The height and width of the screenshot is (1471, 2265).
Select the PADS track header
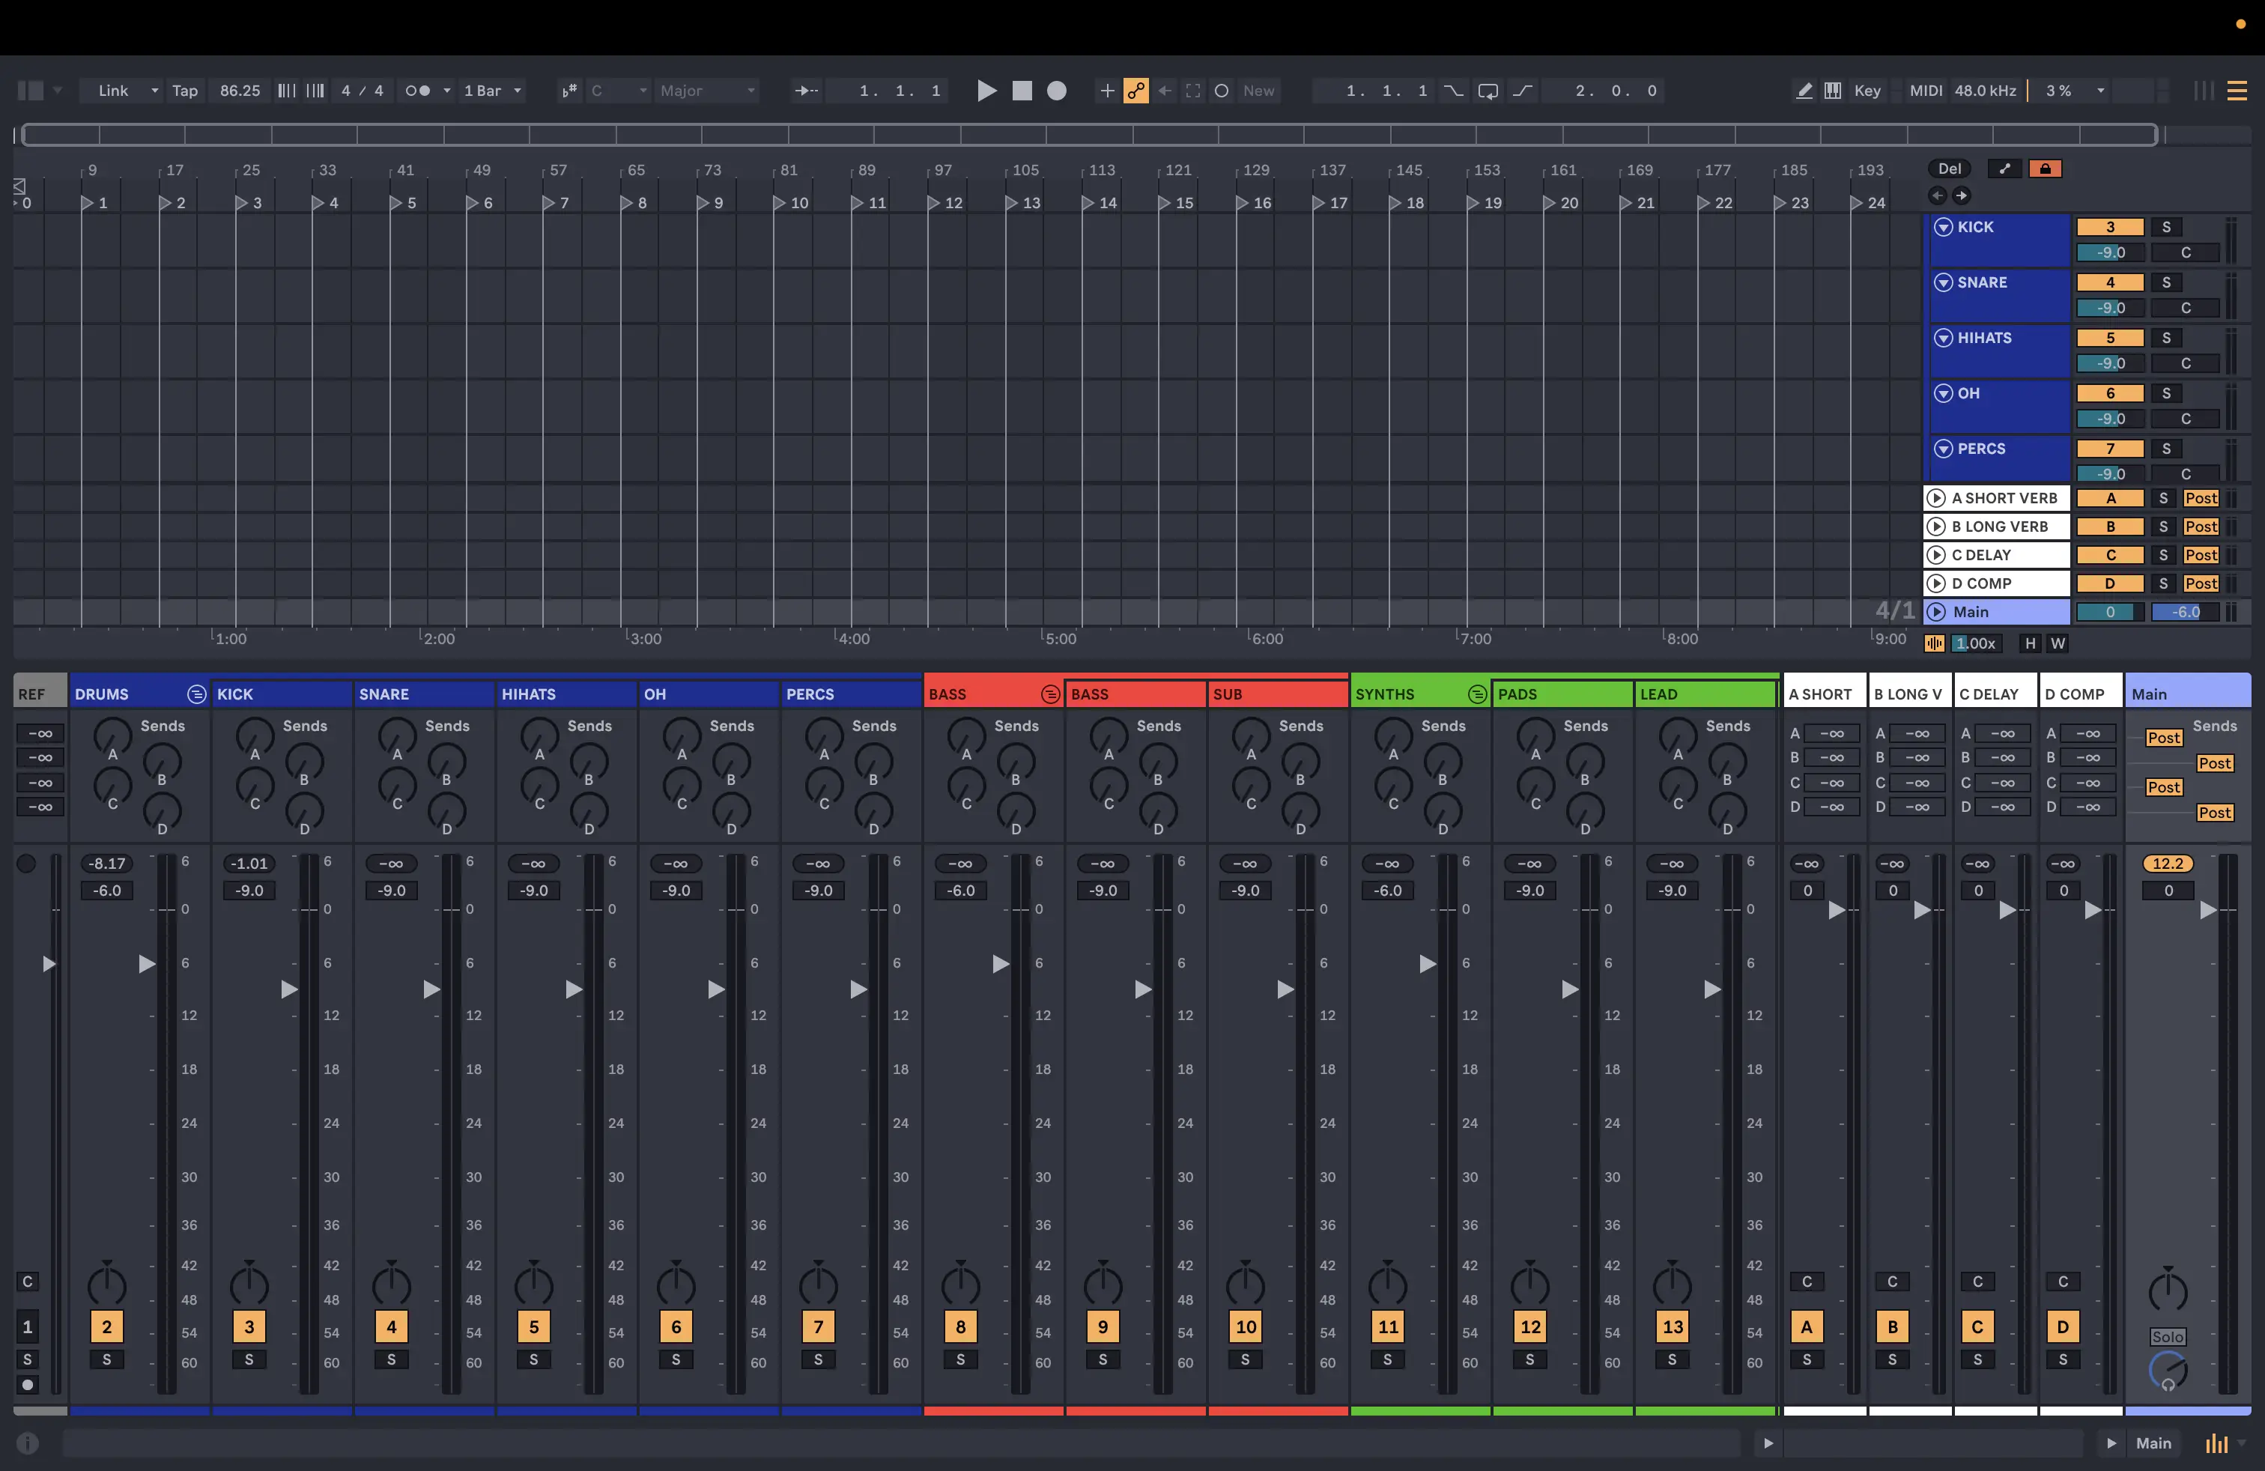[1562, 694]
